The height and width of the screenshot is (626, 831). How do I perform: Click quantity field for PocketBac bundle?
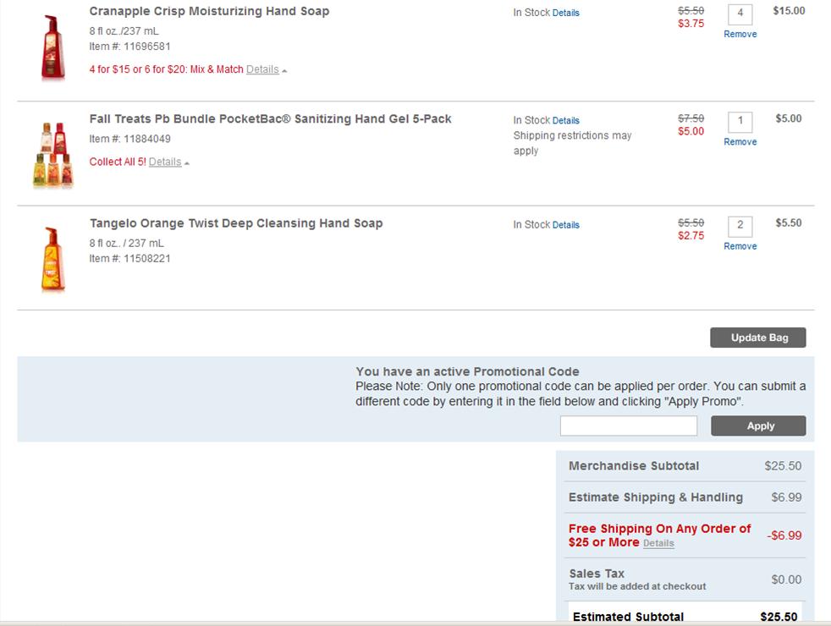tap(740, 121)
